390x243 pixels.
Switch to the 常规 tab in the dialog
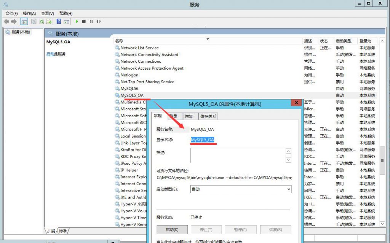click(x=158, y=116)
